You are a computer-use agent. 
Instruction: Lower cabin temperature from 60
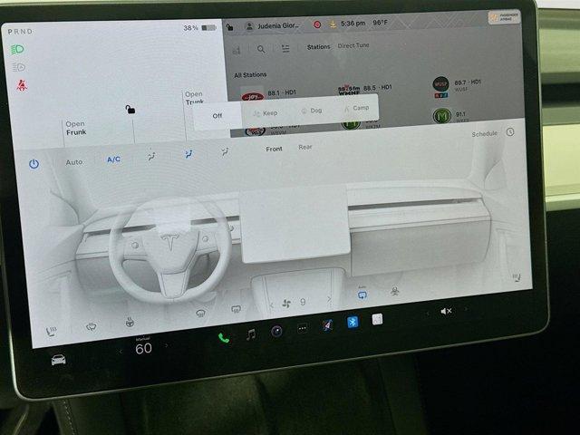pos(121,351)
